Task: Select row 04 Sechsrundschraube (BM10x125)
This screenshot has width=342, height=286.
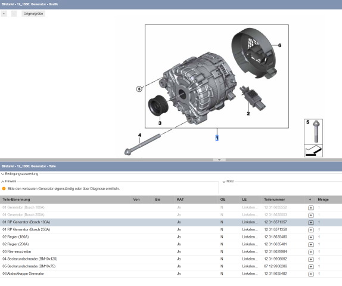Action: point(171,259)
